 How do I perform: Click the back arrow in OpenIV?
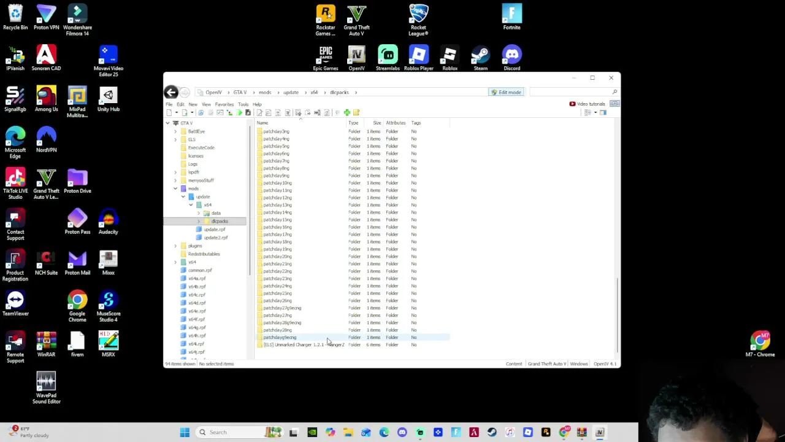coord(171,92)
